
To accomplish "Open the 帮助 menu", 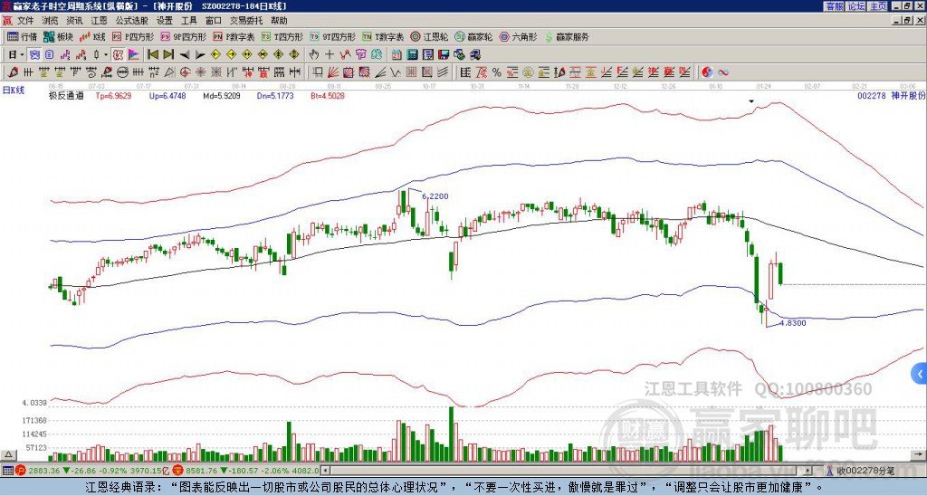I will [x=279, y=21].
